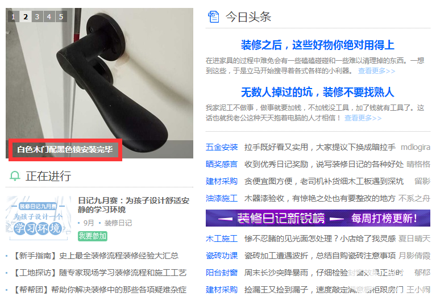Click the 装修日记新锐榜 purple banner
Image resolution: width=436 pixels, height=297 pixels.
click(318, 218)
